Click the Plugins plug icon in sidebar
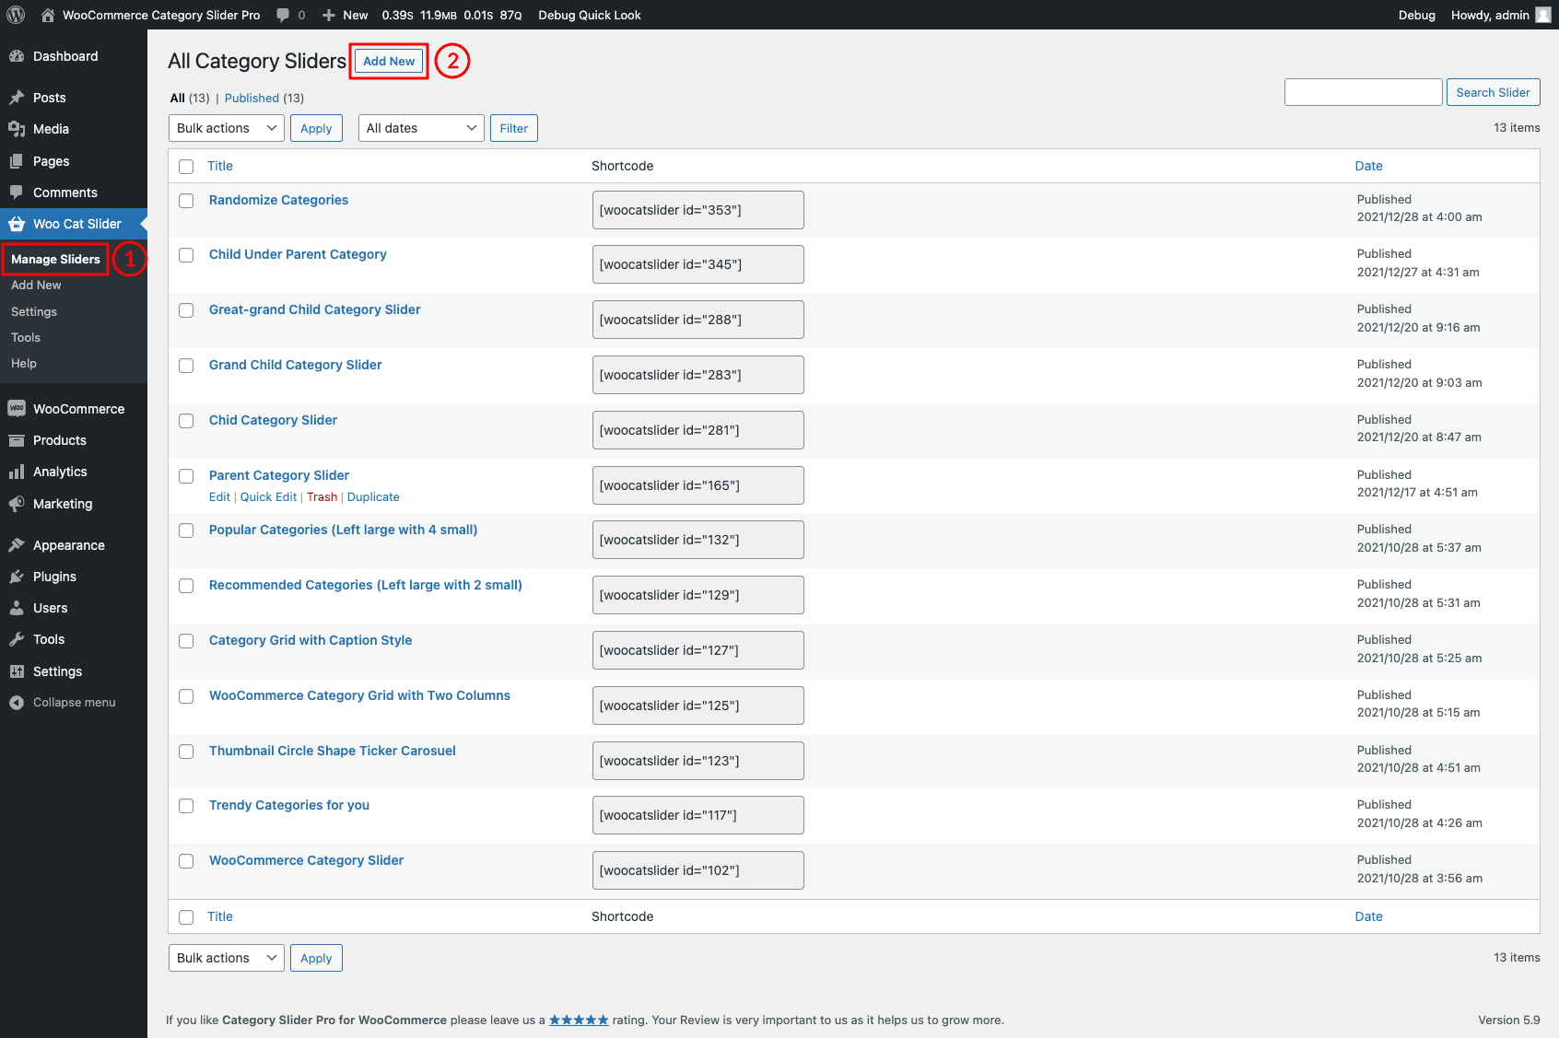The height and width of the screenshot is (1038, 1559). (x=17, y=577)
